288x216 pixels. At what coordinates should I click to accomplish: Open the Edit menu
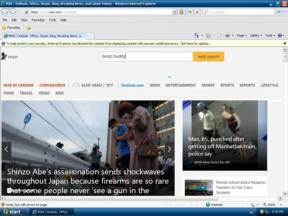click(x=14, y=20)
